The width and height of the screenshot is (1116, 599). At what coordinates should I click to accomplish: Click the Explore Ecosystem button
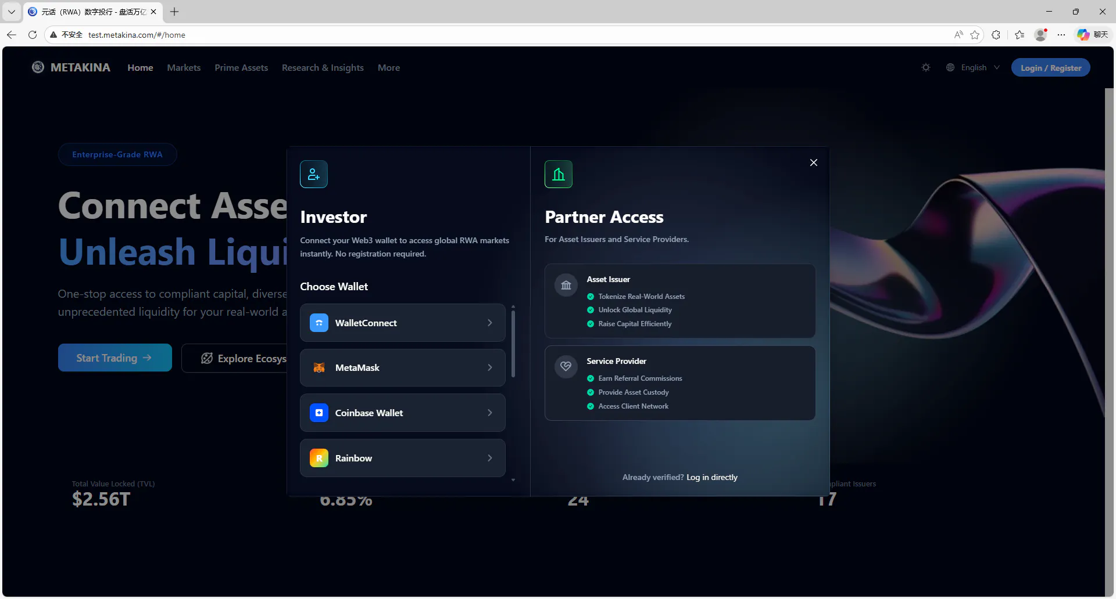tap(234, 358)
